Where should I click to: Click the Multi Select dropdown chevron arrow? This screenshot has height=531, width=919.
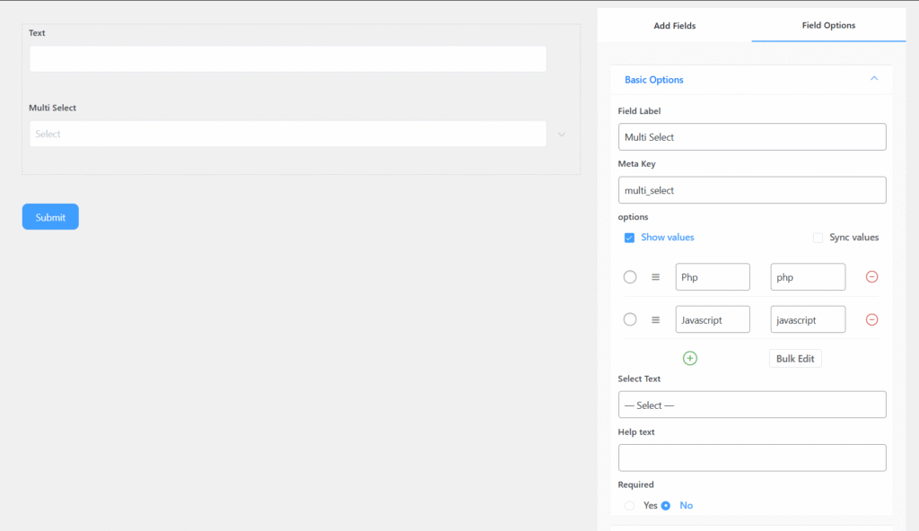(562, 135)
